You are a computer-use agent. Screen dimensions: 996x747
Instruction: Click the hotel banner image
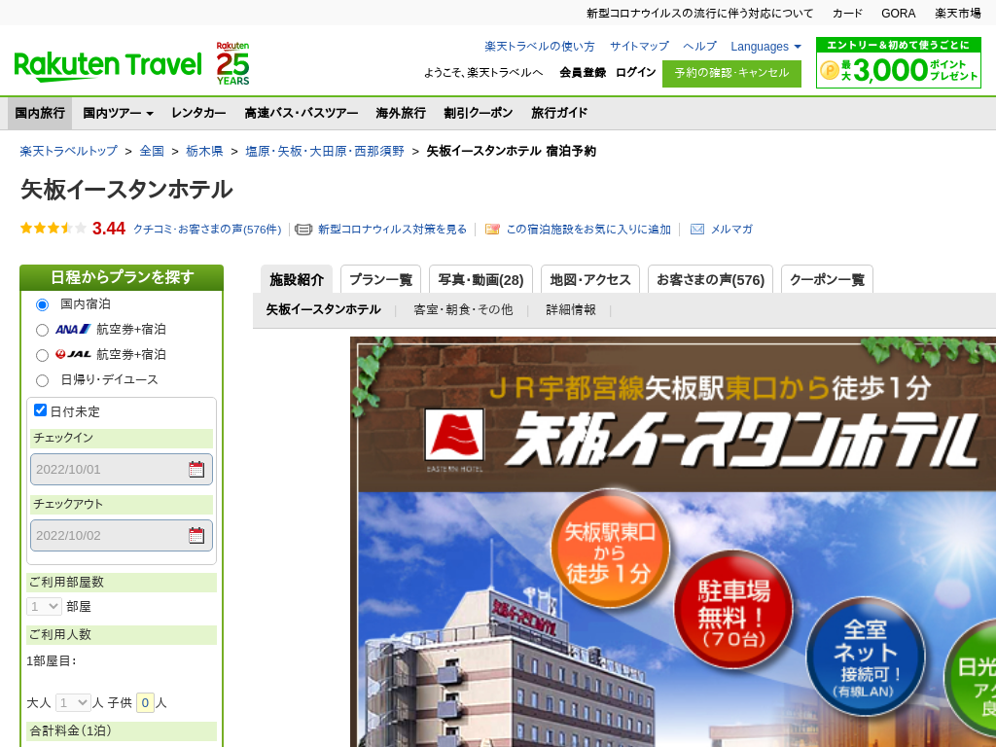(x=673, y=542)
